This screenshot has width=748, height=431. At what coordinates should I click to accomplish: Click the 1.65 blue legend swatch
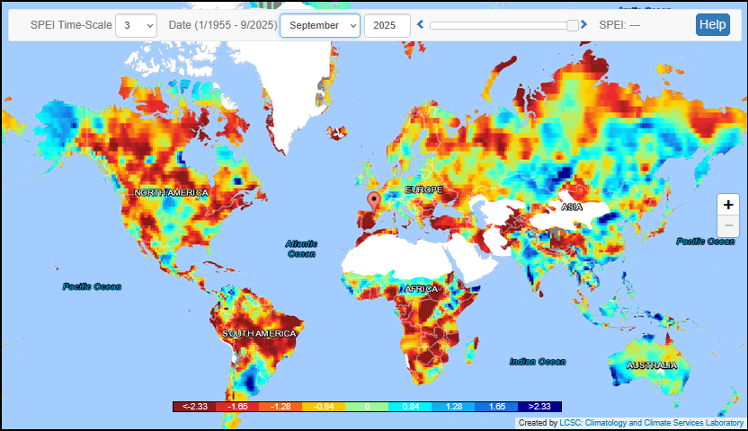coord(496,407)
